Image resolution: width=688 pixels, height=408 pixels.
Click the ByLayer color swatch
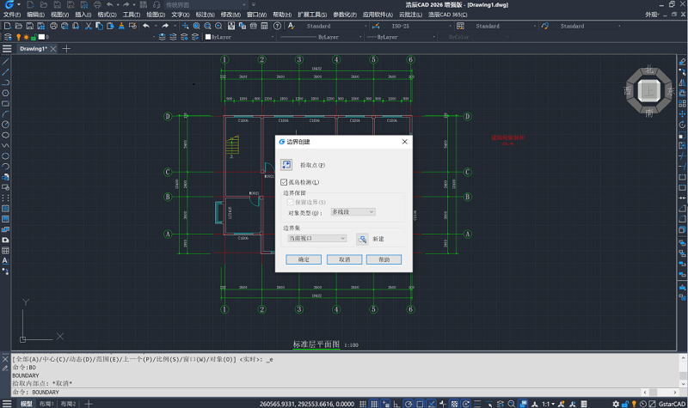207,38
